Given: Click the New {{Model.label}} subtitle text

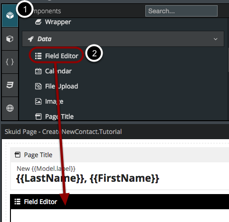Looking at the screenshot, I should coord(46,169).
